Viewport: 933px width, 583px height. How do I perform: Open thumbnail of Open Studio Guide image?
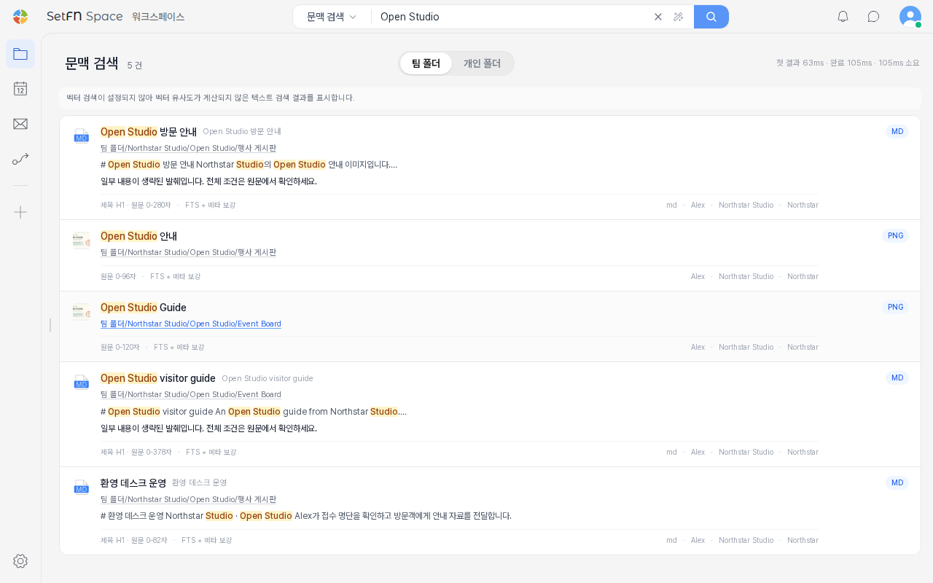coord(81,312)
